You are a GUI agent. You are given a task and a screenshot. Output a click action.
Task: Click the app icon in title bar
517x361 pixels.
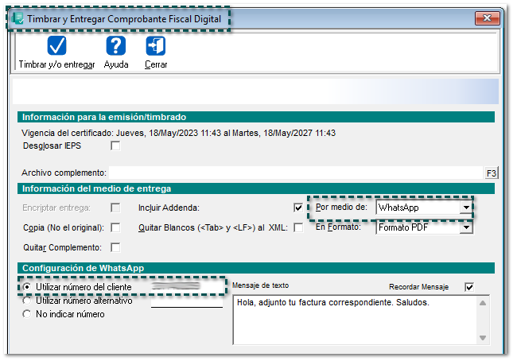pyautogui.click(x=17, y=18)
